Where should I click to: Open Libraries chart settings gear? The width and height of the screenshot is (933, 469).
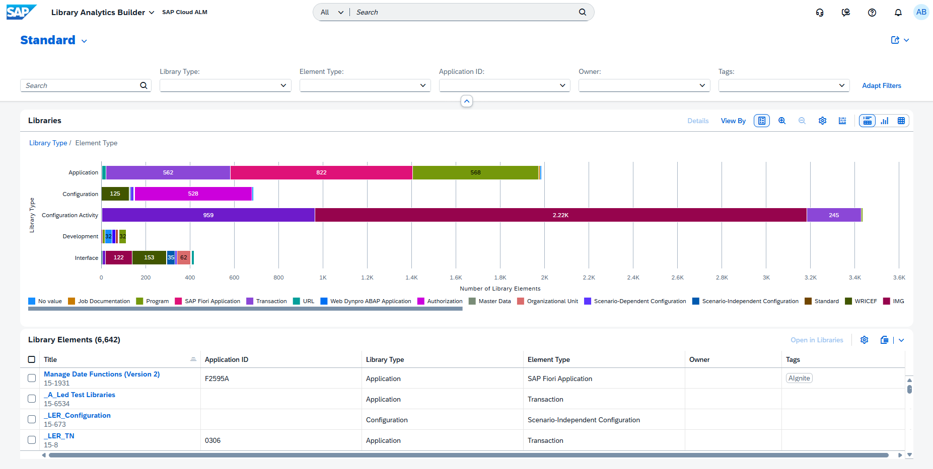coord(822,121)
